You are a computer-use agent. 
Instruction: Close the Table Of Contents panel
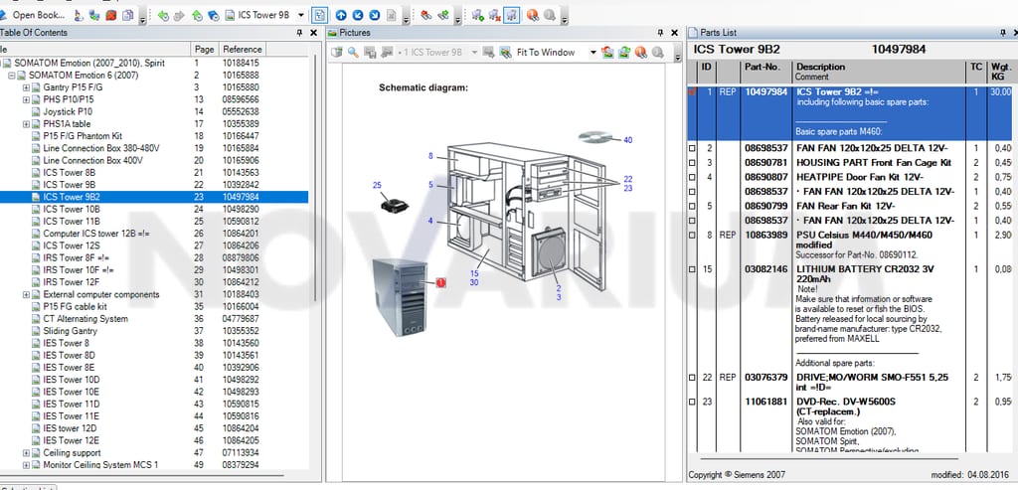click(313, 33)
